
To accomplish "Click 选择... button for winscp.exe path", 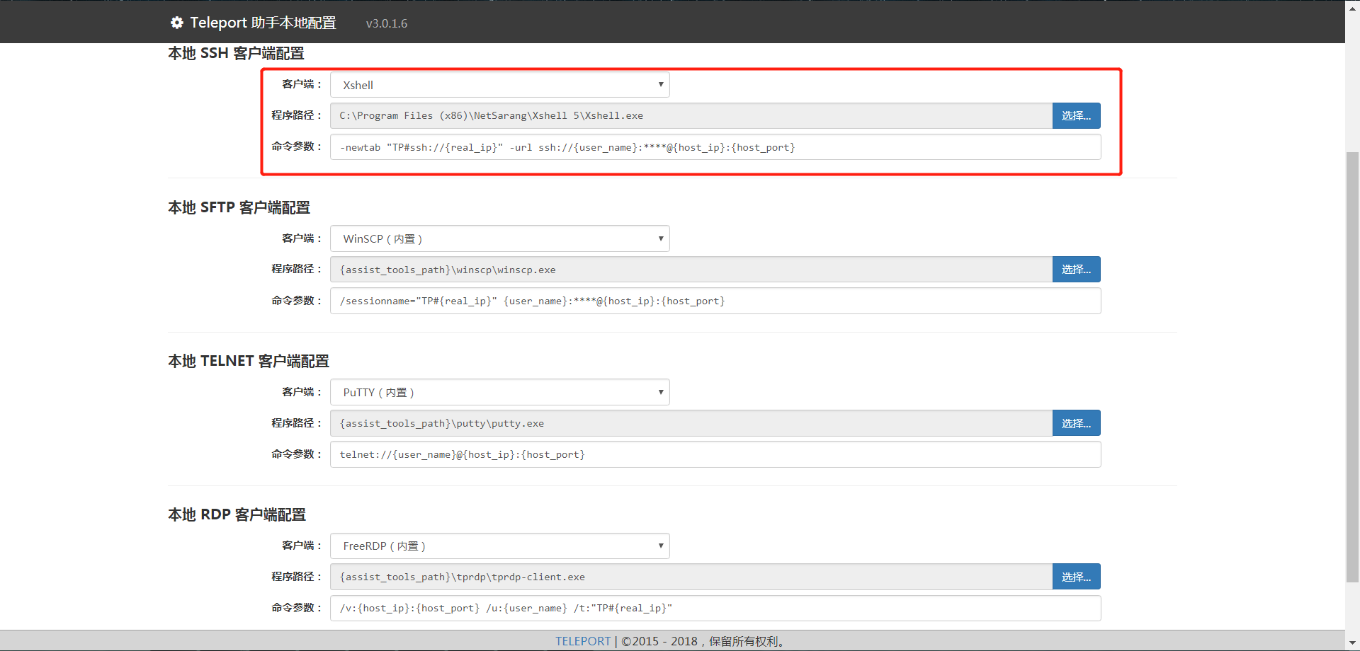I will (x=1076, y=269).
